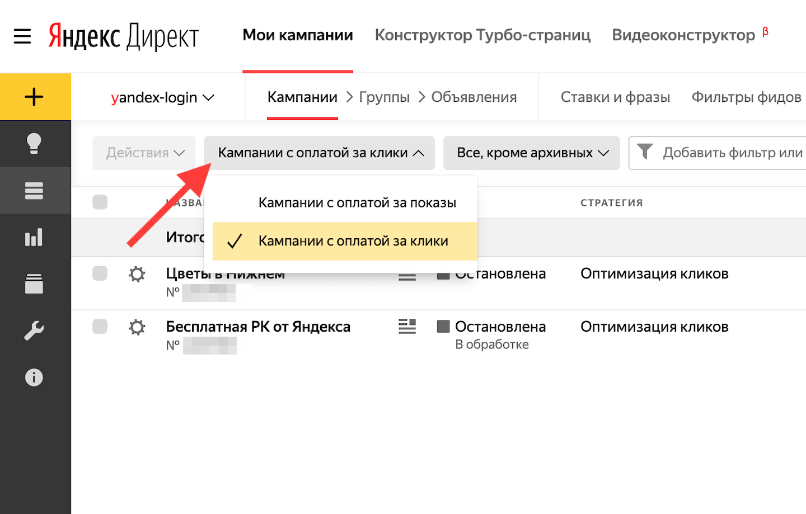This screenshot has width=806, height=514.
Task: Click Оптимизация кликов for Бесплатная РК row
Action: coord(654,327)
